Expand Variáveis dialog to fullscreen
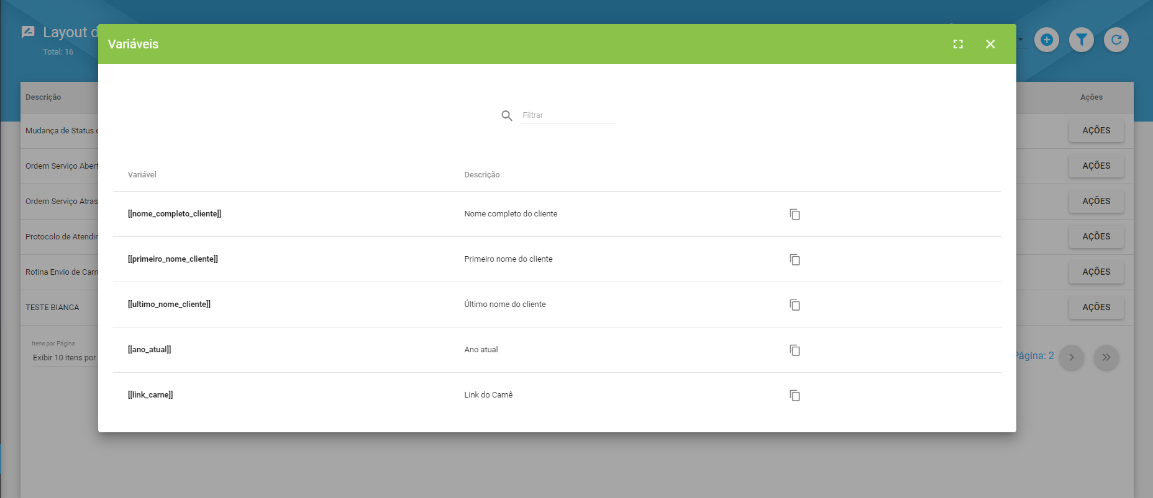Viewport: 1153px width, 498px height. pos(958,44)
